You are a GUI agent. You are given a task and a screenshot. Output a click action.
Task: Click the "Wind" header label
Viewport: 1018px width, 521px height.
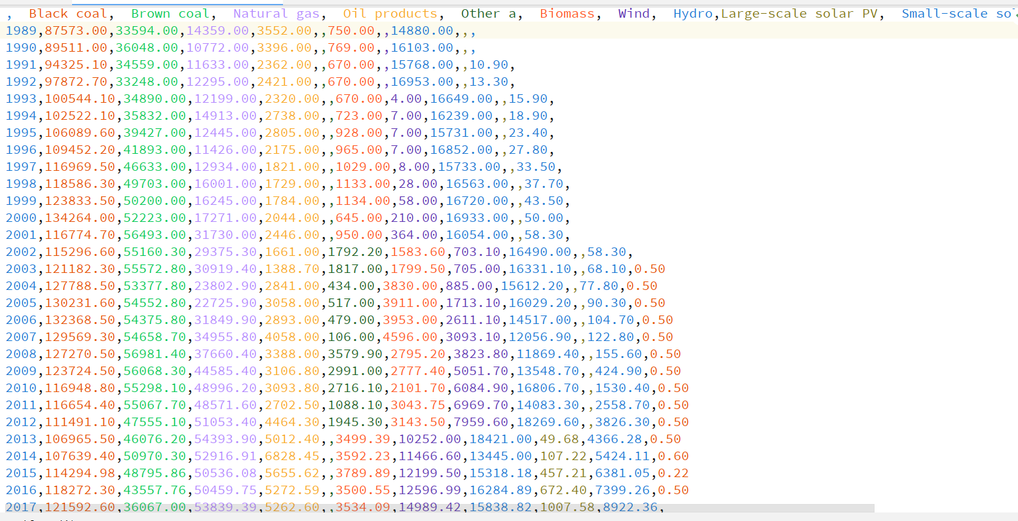[633, 14]
